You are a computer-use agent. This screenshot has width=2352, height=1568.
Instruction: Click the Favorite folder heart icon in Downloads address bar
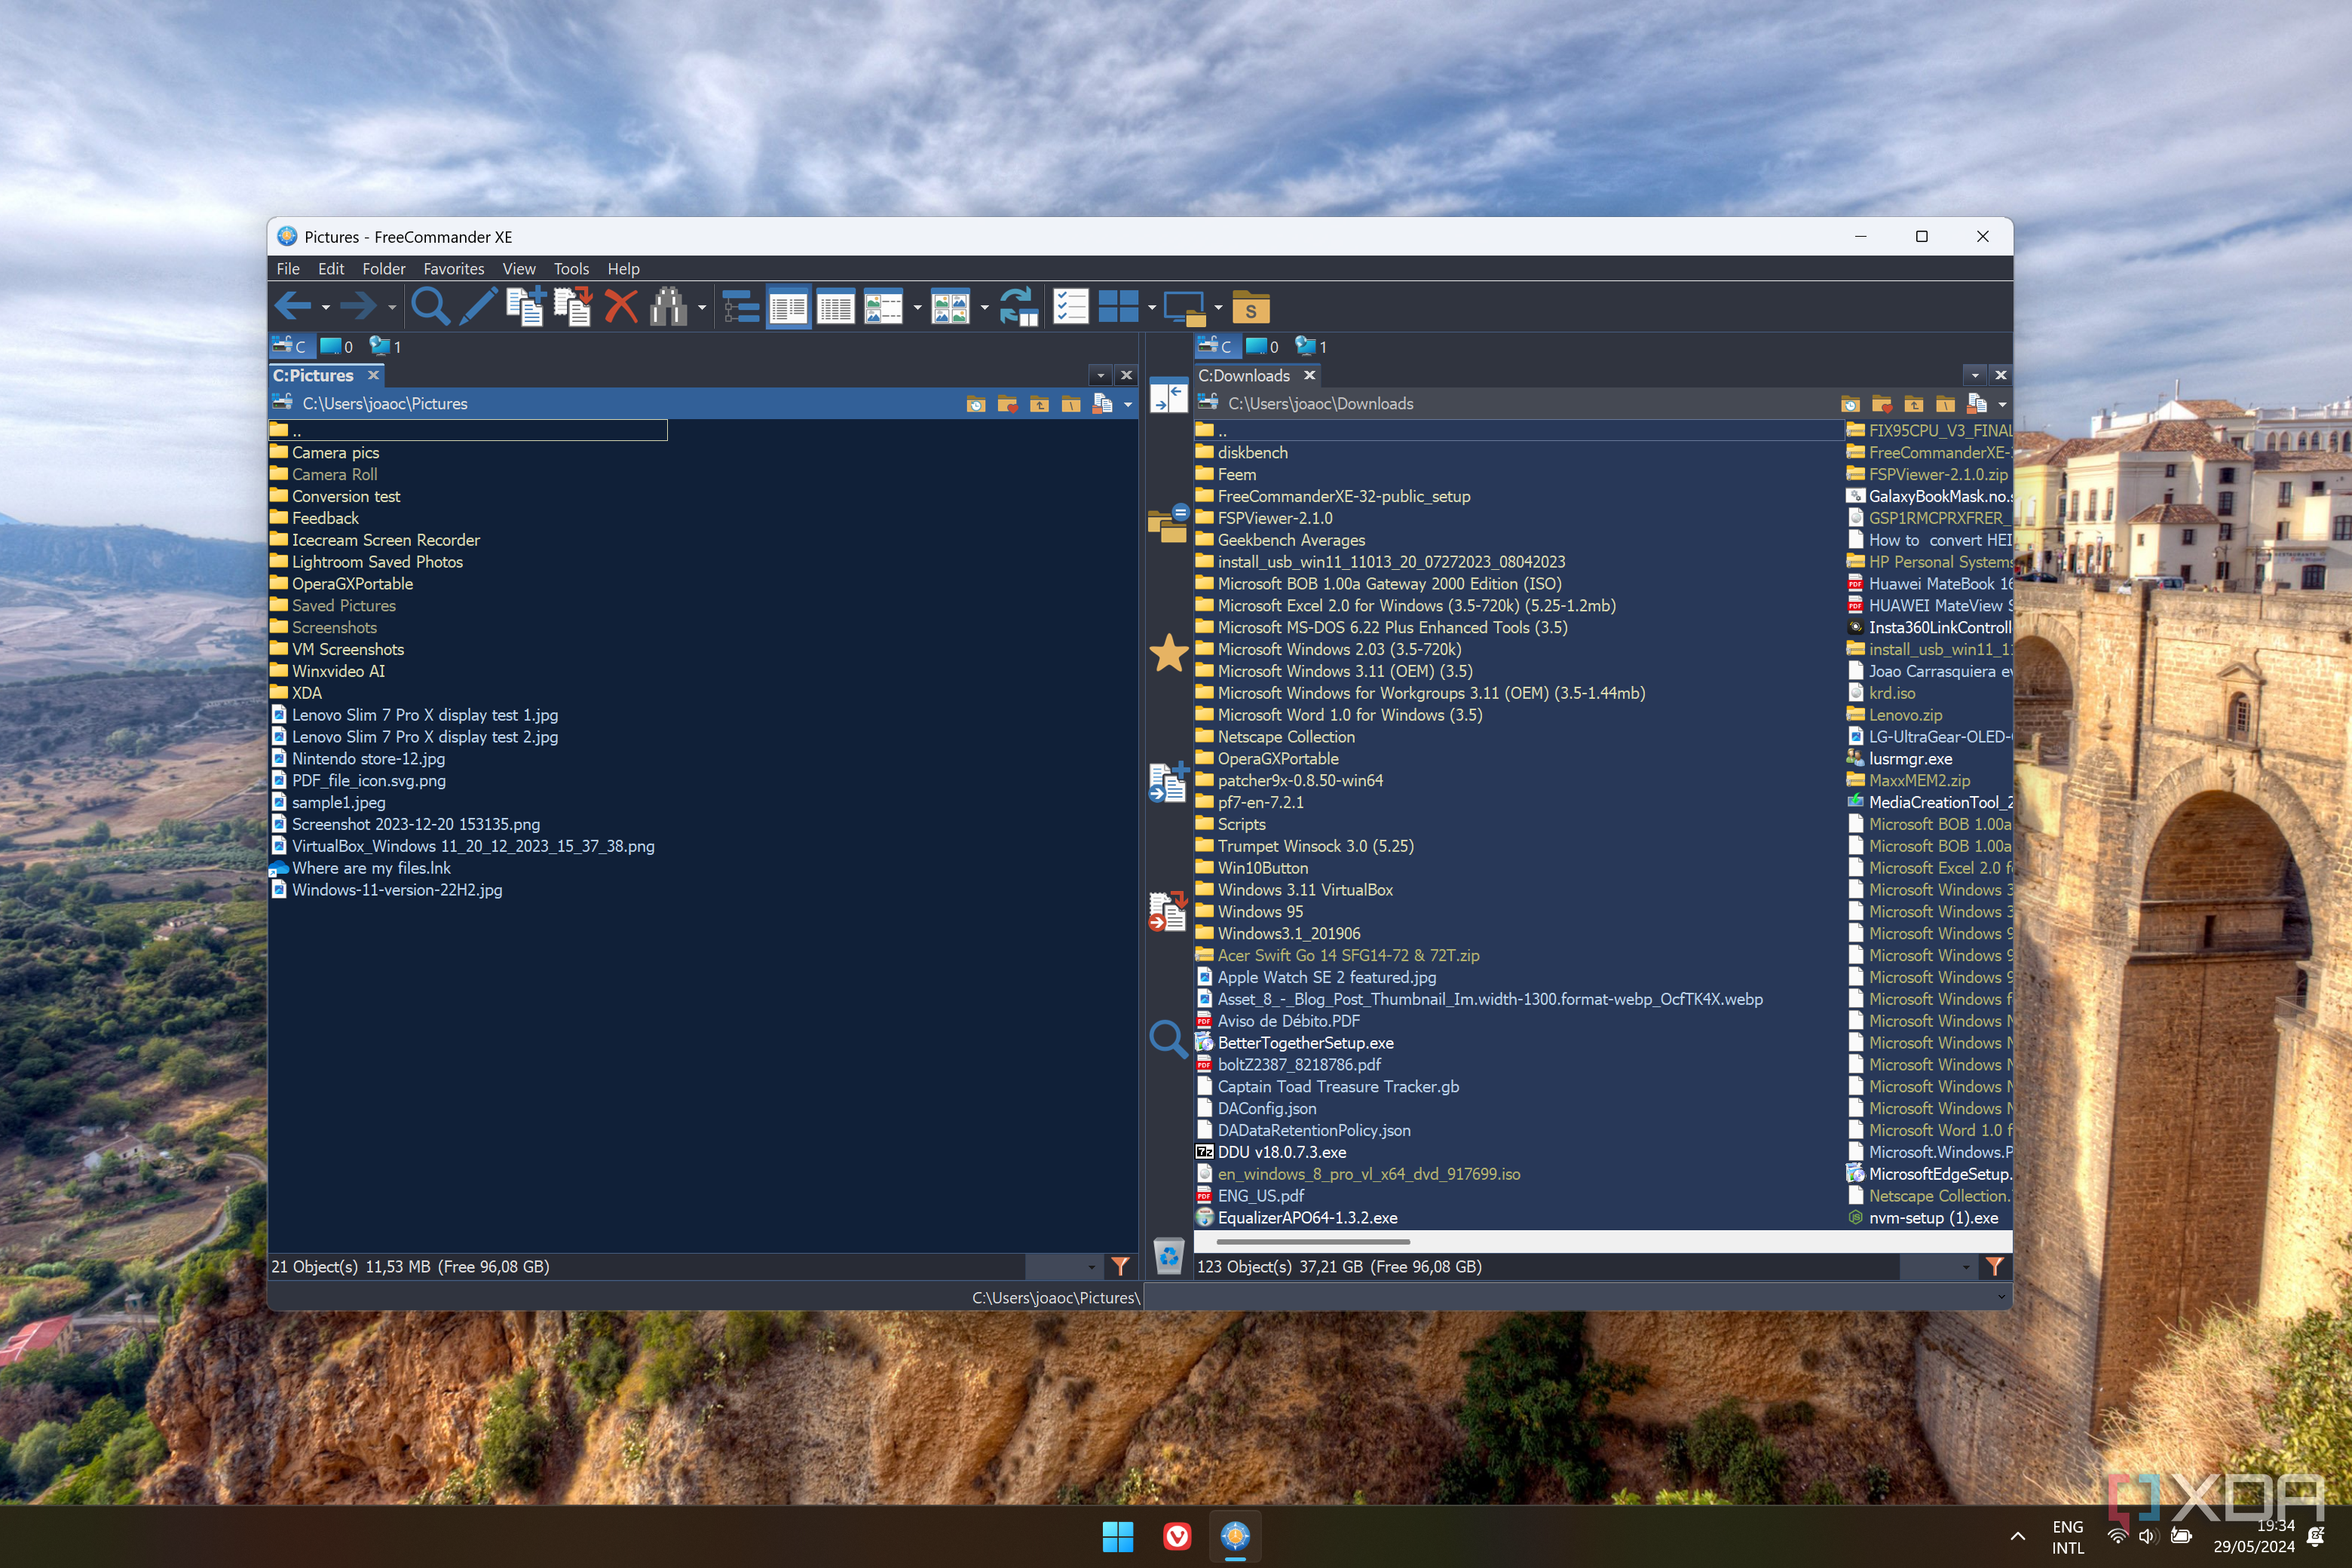point(1882,404)
